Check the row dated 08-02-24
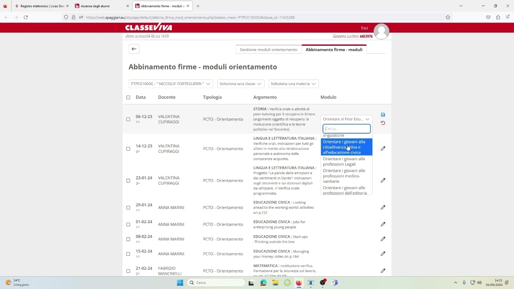Viewport: 514px width, 289px height. click(x=128, y=239)
